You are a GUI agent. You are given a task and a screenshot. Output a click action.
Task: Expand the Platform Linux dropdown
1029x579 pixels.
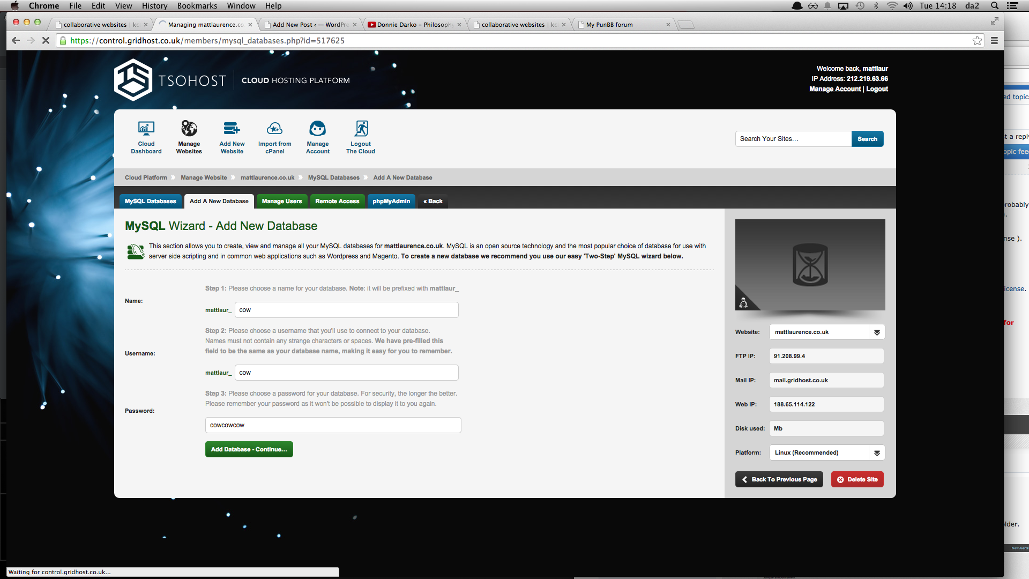click(x=877, y=453)
